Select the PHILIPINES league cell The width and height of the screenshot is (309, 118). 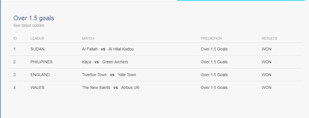click(x=41, y=62)
